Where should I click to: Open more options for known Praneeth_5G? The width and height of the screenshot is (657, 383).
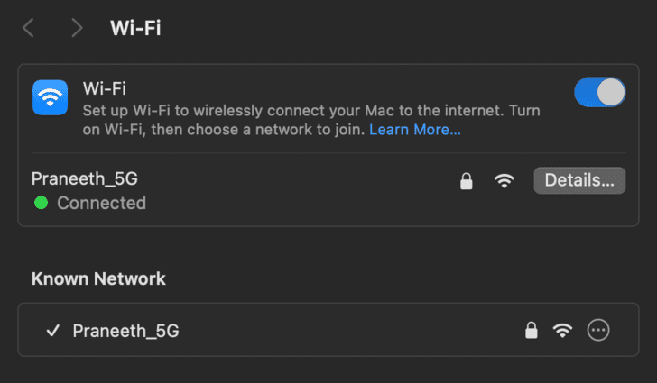pos(598,331)
